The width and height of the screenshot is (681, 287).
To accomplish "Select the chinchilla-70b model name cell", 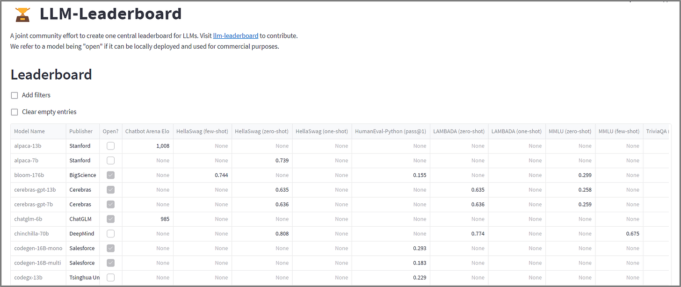I will [38, 234].
